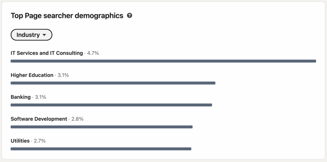
Task: Click the word Industry in the filter pill
Action: (x=28, y=35)
